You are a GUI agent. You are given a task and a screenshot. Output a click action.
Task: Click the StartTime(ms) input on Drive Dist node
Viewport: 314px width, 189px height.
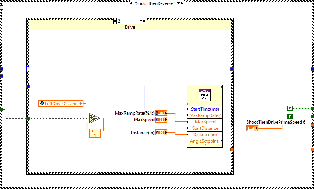[x=205, y=109]
